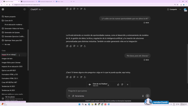Image resolution: width=188 pixels, height=106 pixels.
Task: Dislike the response about oportunidades nuevas
Action: coord(74,46)
